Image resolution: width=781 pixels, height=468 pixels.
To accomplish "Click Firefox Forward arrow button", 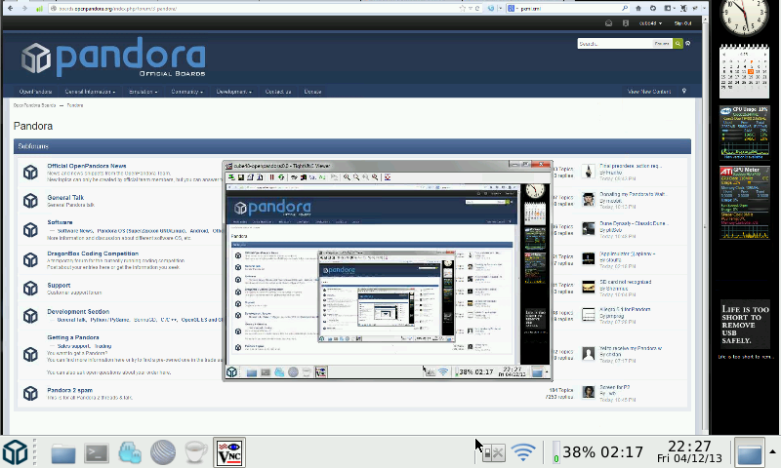I will click(x=24, y=8).
